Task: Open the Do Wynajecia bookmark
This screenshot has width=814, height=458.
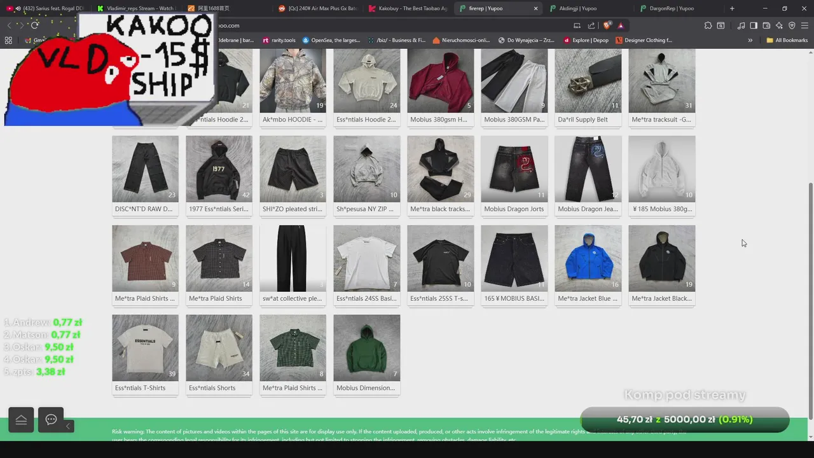Action: pos(527,40)
